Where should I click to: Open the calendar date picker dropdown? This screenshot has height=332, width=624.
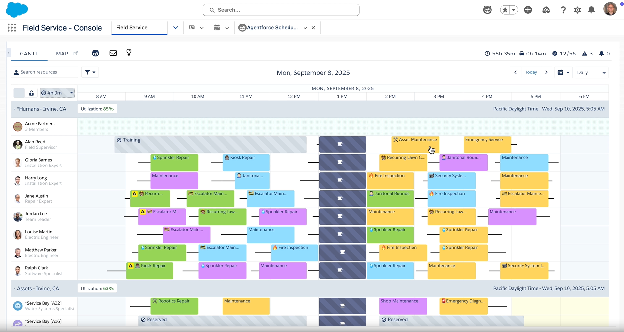click(564, 72)
